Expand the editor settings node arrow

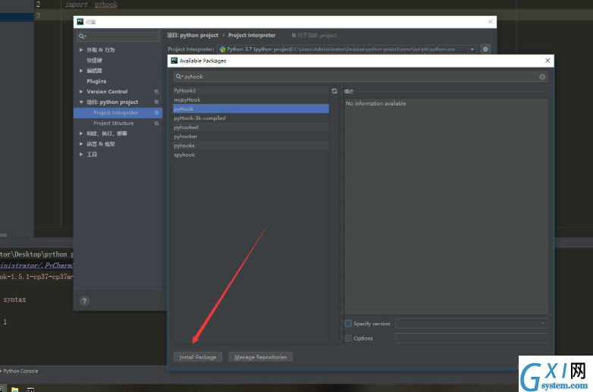(x=81, y=71)
